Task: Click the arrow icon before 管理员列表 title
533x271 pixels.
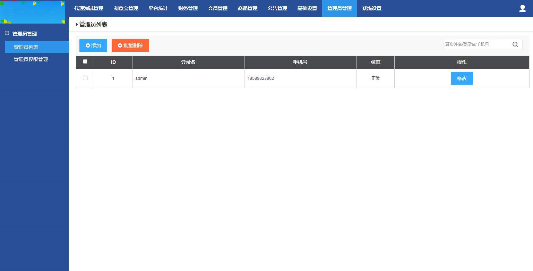Action: coord(77,24)
